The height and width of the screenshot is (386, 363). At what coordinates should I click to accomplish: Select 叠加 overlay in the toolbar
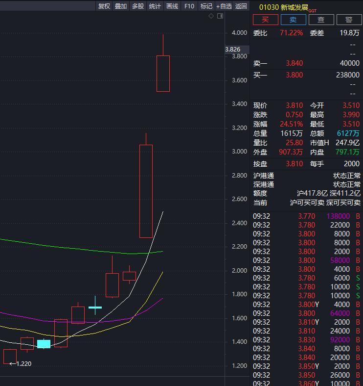coord(121,6)
